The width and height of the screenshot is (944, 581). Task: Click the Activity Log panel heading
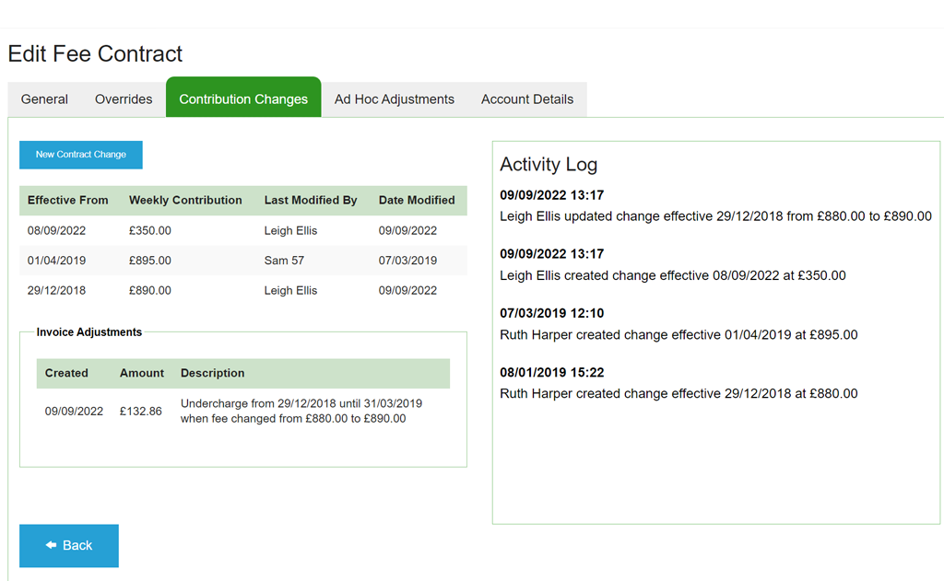[549, 164]
